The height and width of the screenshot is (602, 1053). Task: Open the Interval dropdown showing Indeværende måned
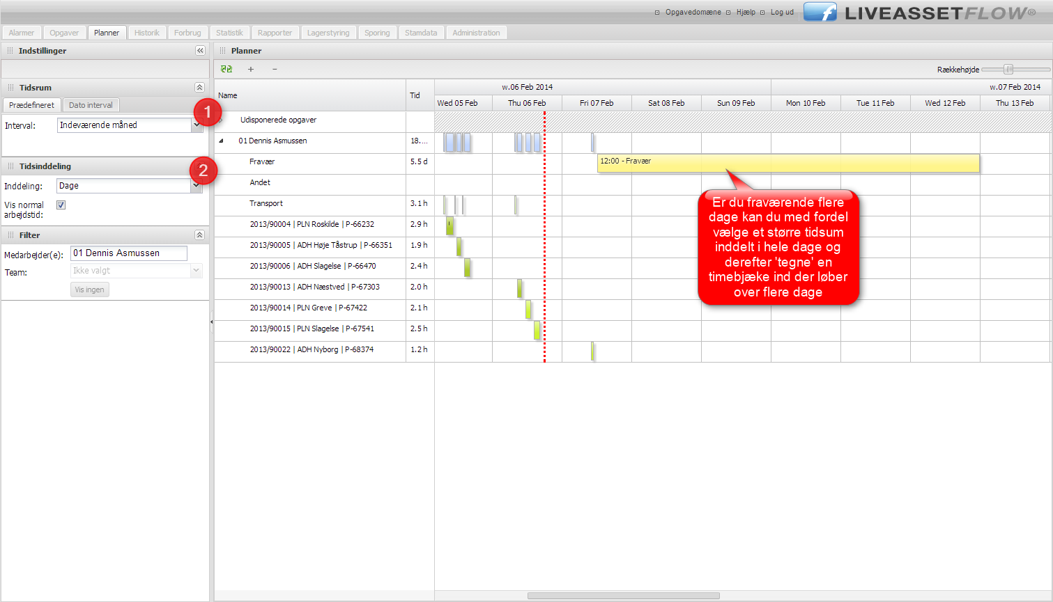coord(196,125)
